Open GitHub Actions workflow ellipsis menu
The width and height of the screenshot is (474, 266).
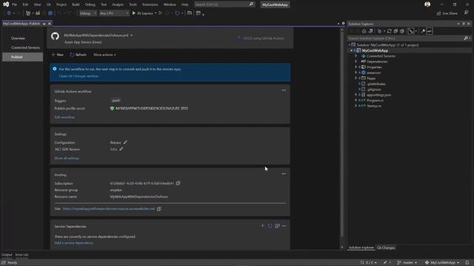click(x=284, y=90)
